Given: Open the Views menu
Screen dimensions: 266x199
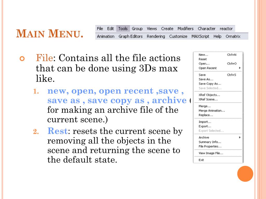Looking at the screenshot, I should click(x=152, y=29).
